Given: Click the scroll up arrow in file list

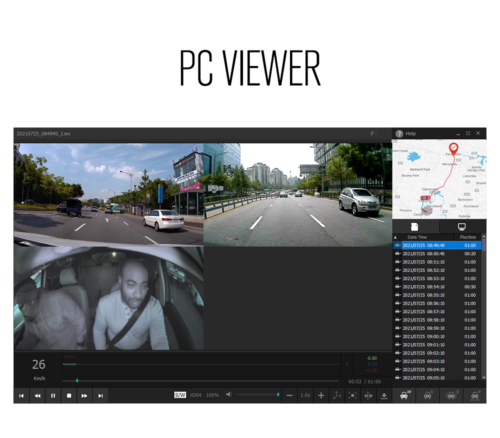Looking at the screenshot, I should (x=483, y=236).
